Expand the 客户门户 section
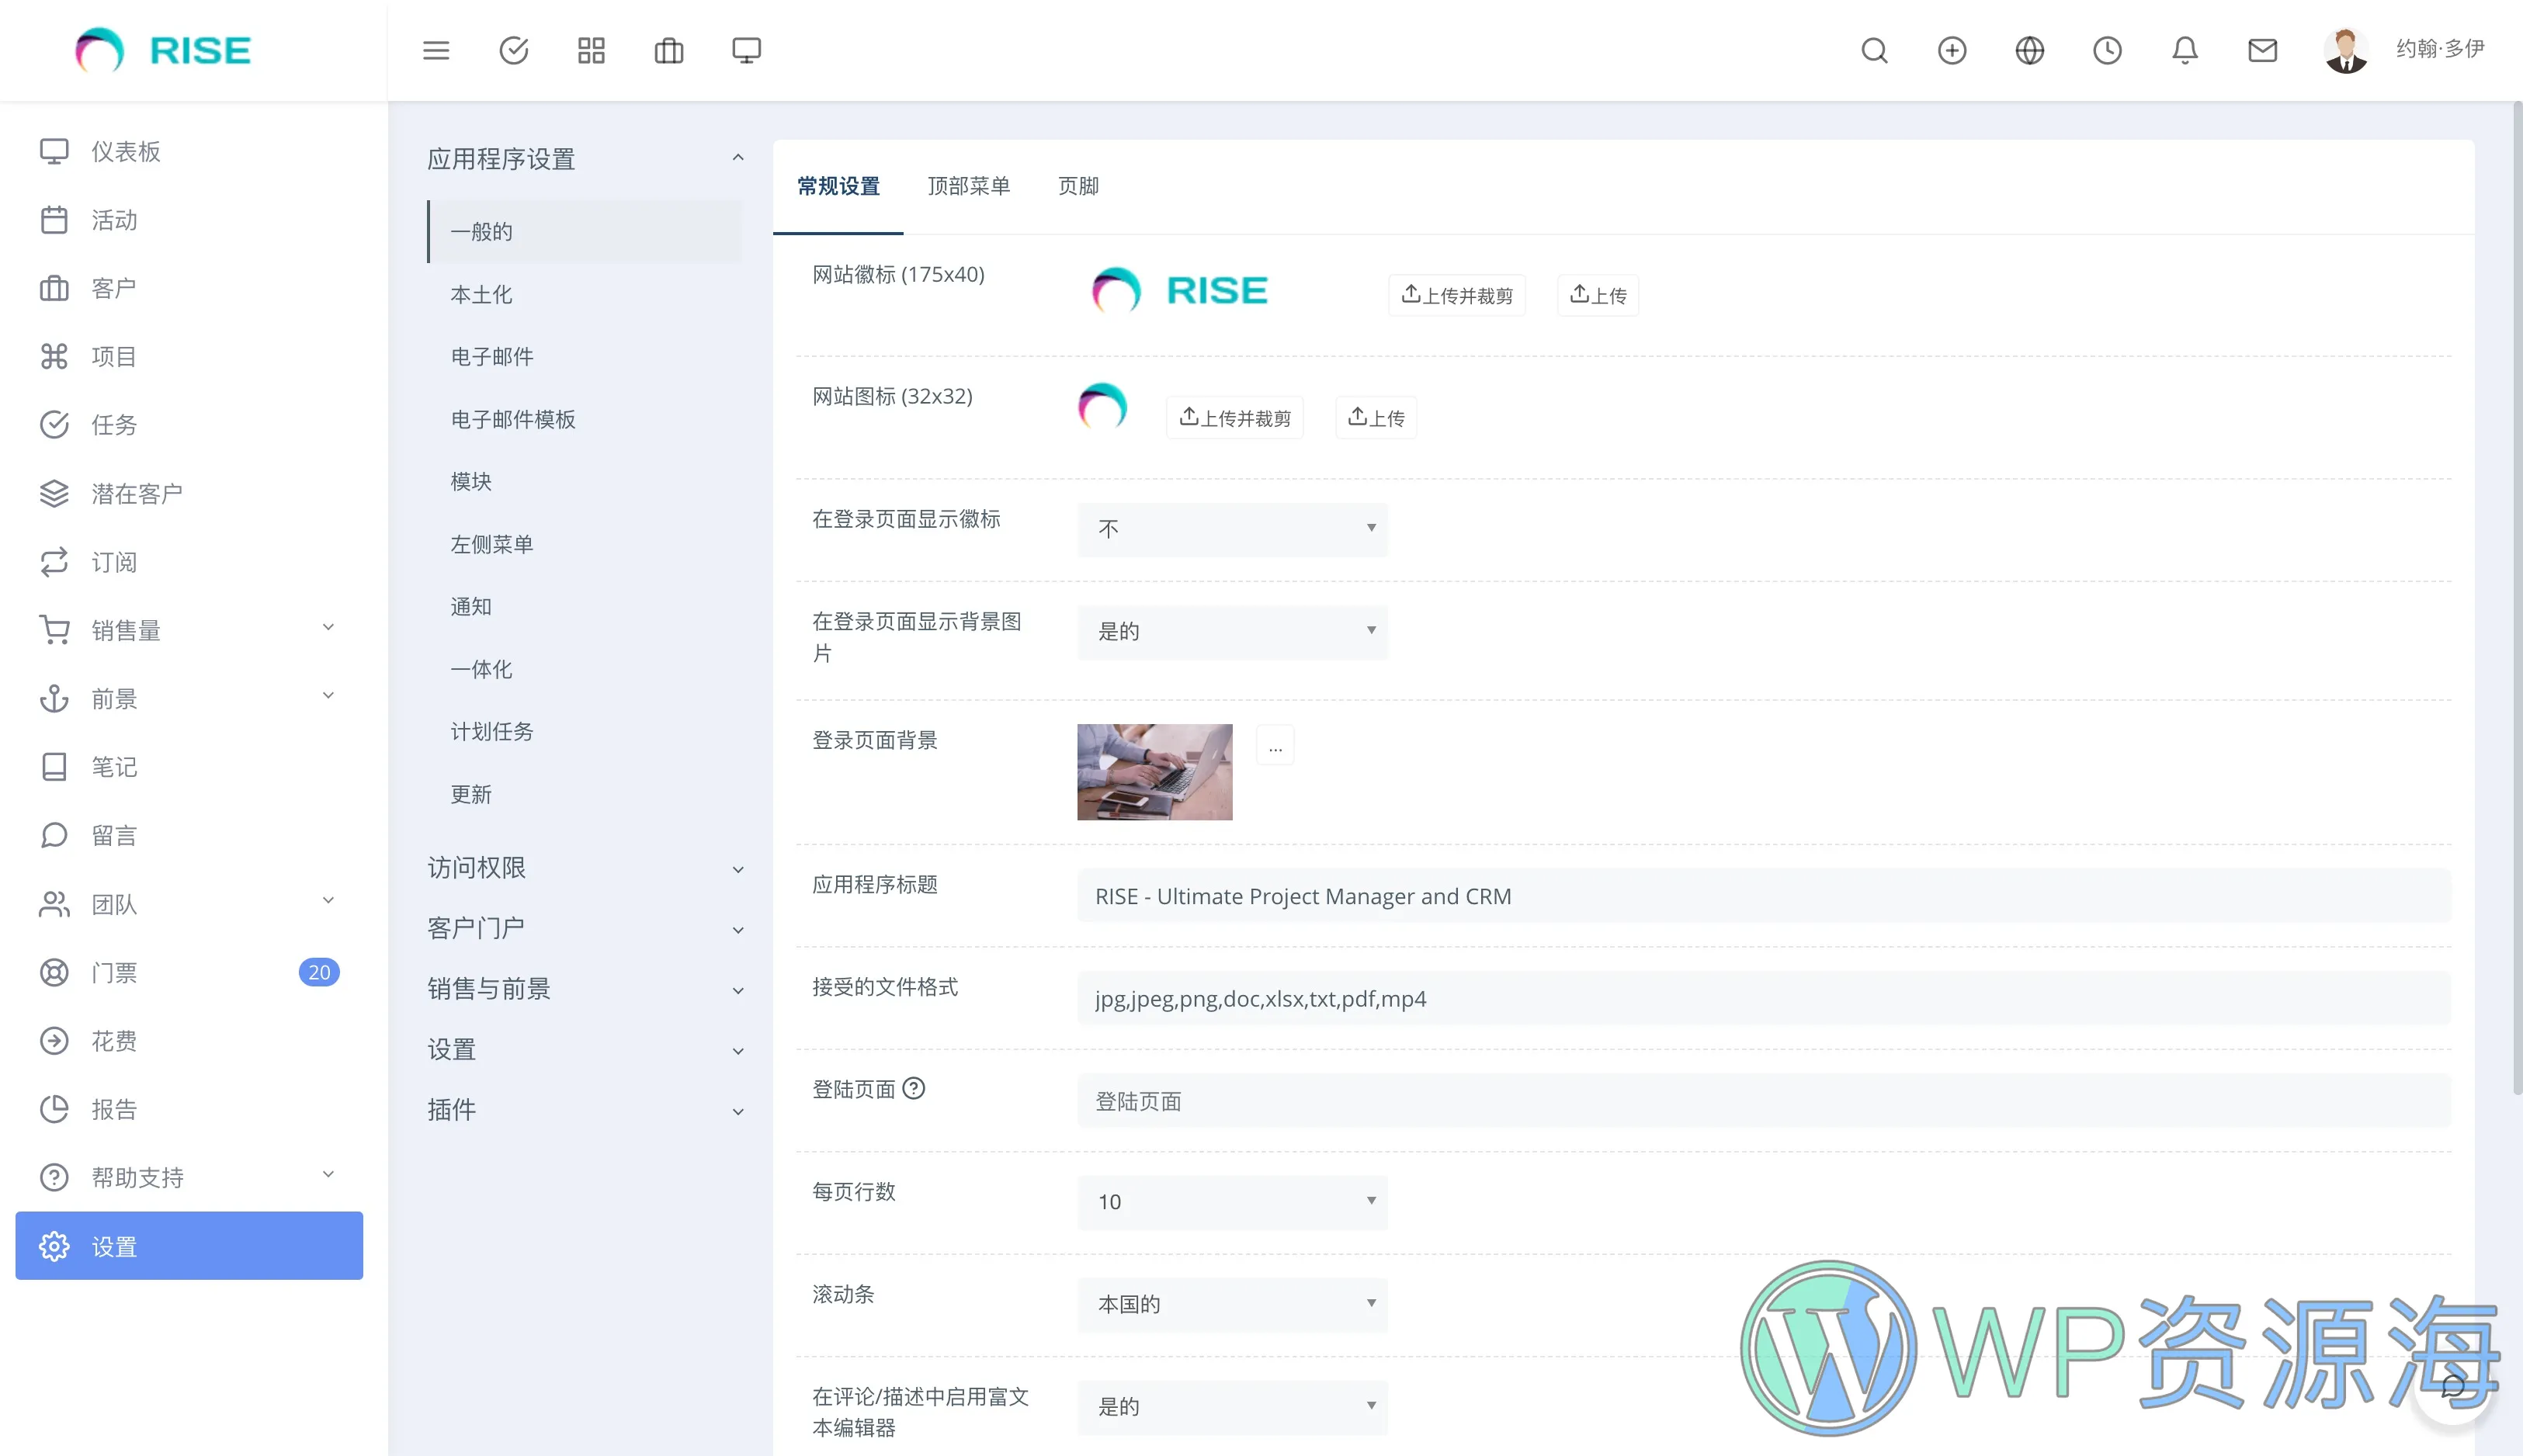2523x1456 pixels. pos(585,928)
